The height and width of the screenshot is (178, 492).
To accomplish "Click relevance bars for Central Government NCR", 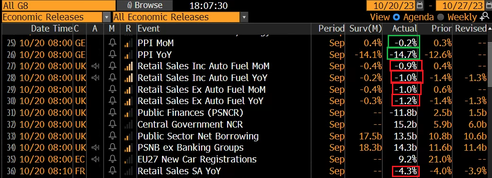I will (x=128, y=124).
